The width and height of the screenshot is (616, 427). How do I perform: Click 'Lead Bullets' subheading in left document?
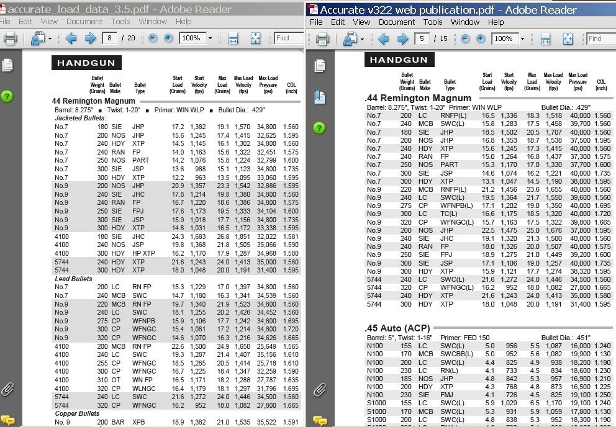73,279
